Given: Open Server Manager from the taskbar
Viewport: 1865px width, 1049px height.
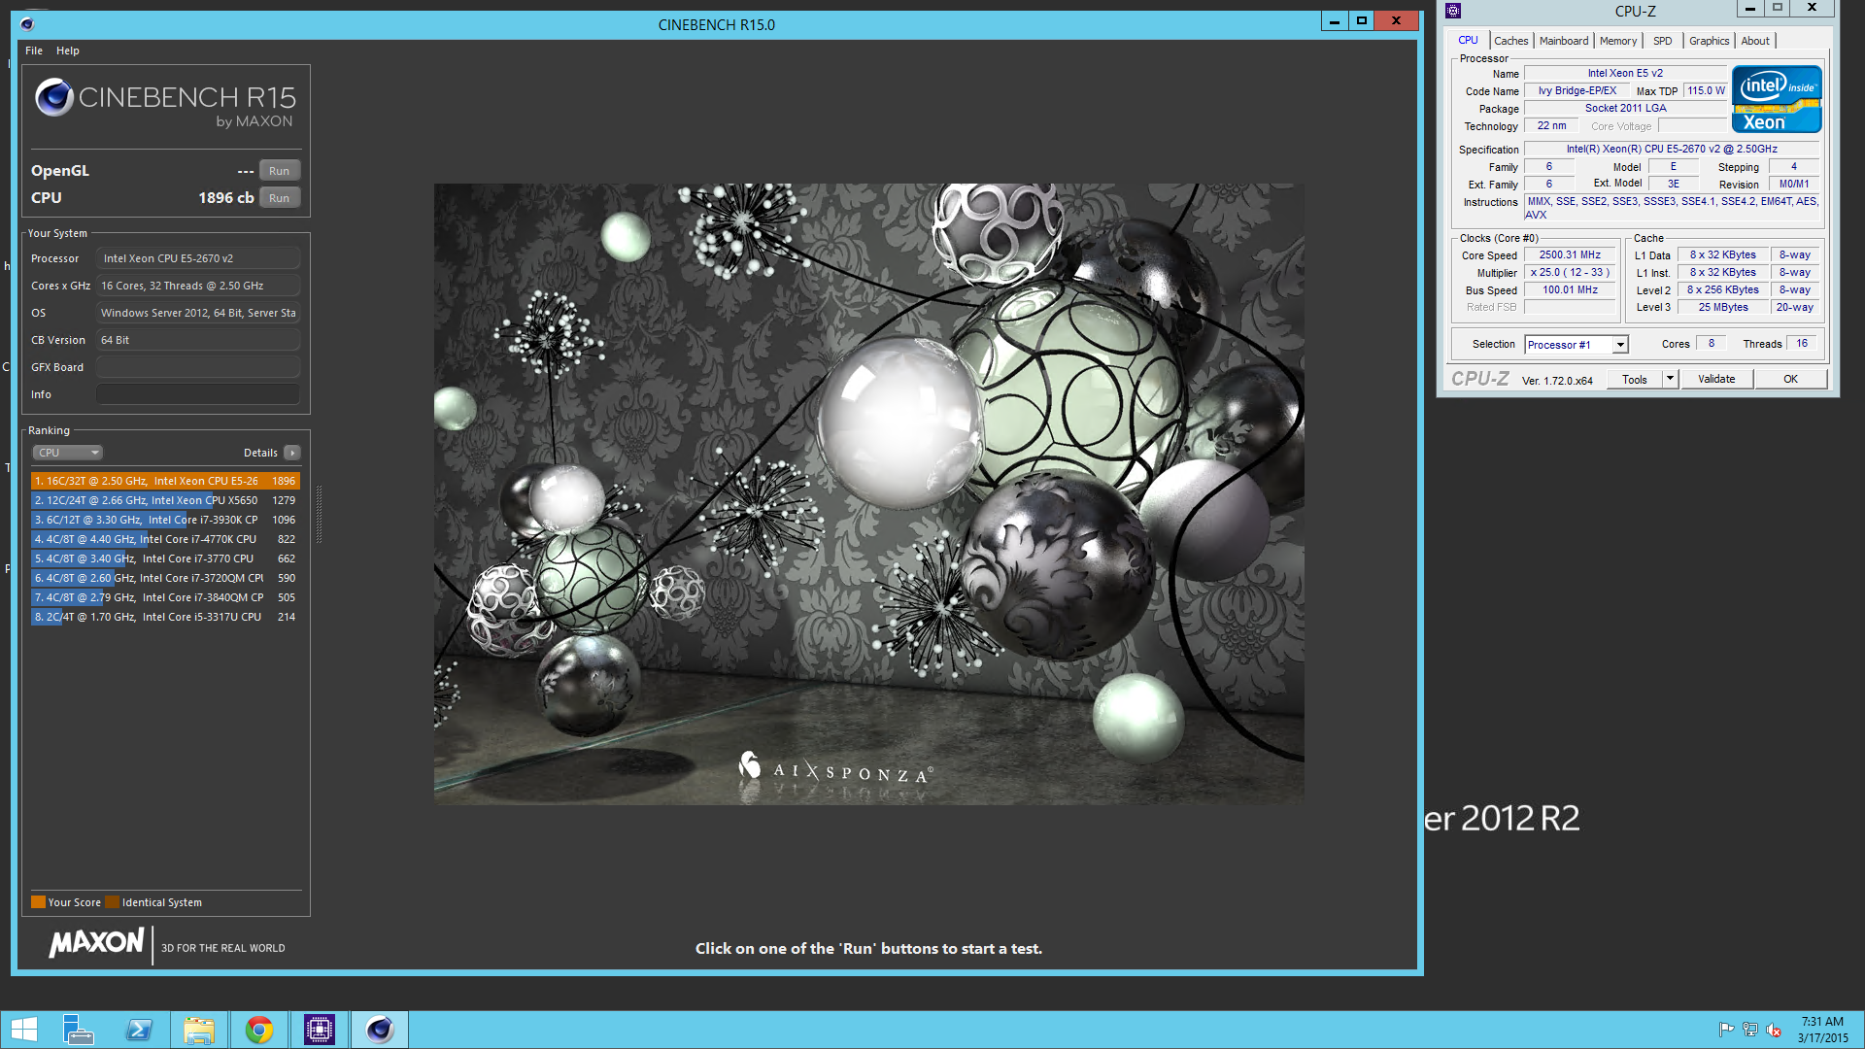Looking at the screenshot, I should [78, 1030].
